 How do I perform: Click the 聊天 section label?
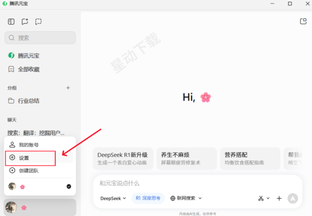coord(12,120)
